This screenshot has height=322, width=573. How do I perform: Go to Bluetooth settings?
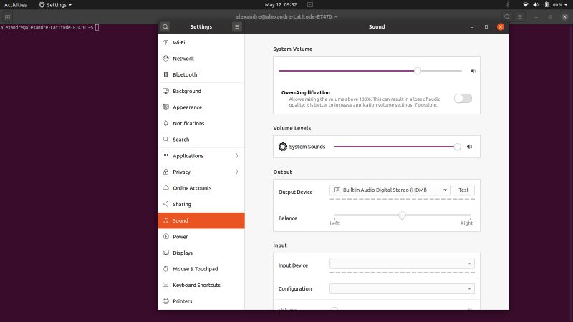(x=201, y=74)
